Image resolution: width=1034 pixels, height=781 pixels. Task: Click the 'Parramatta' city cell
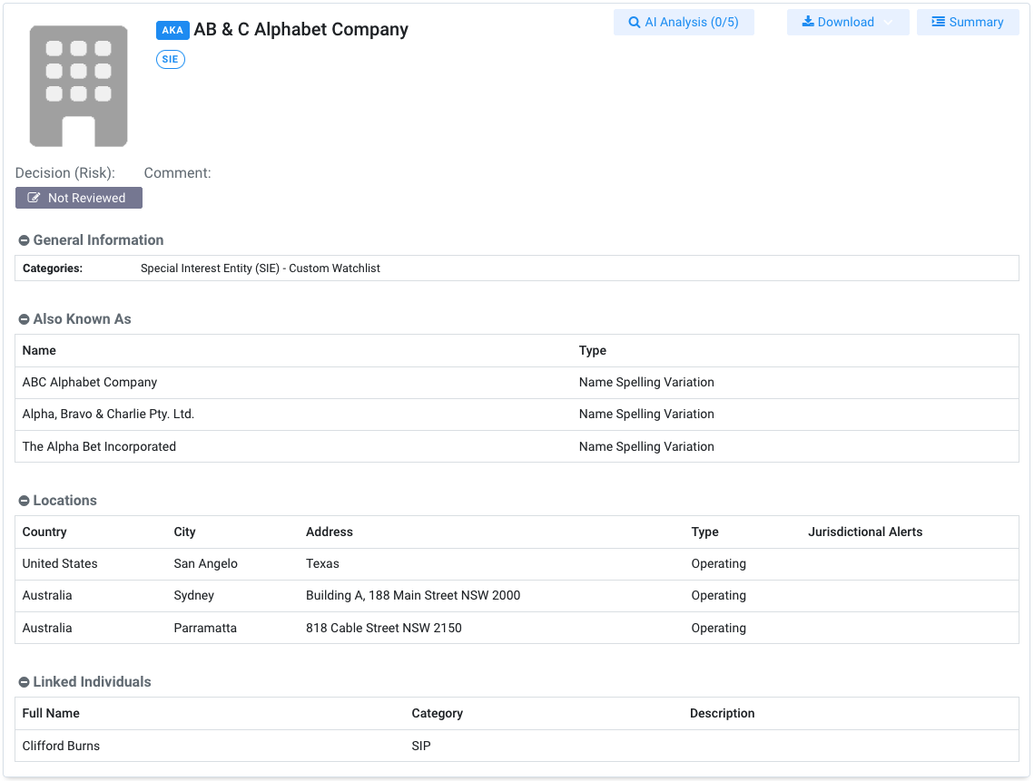pyautogui.click(x=205, y=628)
